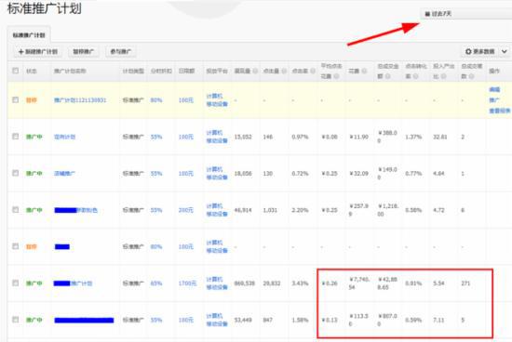Open the 推广计划1121130931 plan link
512x342 pixels.
[x=80, y=100]
